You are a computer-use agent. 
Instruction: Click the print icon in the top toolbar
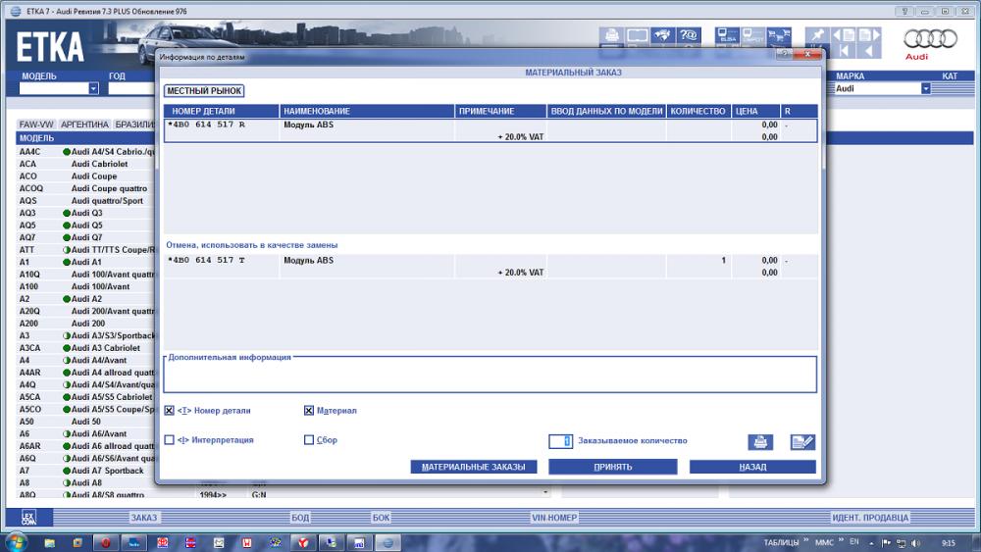pyautogui.click(x=612, y=35)
